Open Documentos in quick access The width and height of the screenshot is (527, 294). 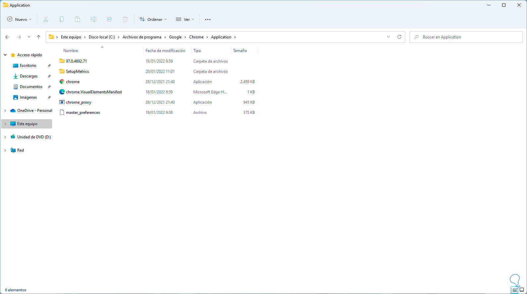tap(31, 87)
